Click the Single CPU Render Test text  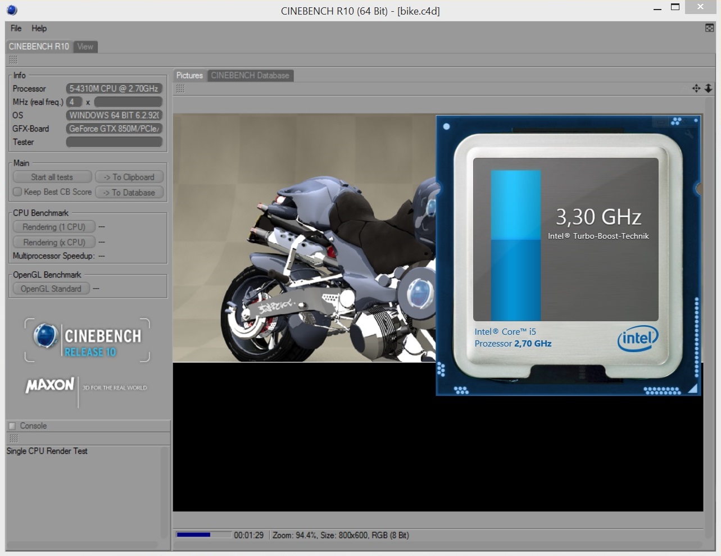(x=47, y=451)
